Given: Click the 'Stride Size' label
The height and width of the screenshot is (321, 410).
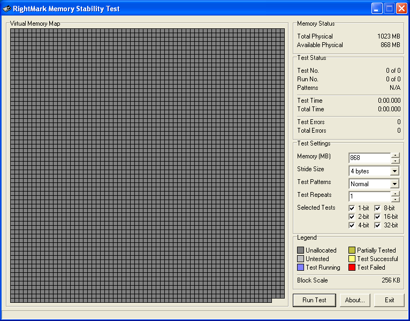Looking at the screenshot, I should (x=310, y=169).
